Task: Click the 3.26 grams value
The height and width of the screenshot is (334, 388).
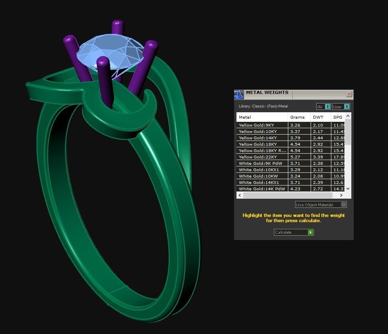Action: click(295, 125)
